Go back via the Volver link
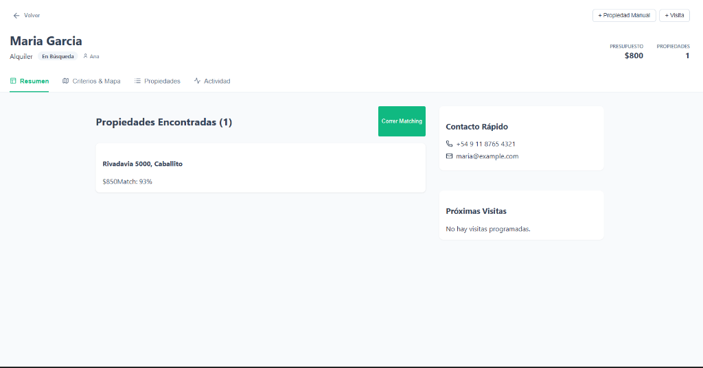Image resolution: width=703 pixels, height=368 pixels. click(32, 15)
